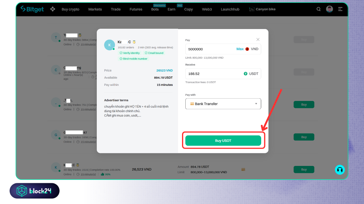Open the Futures menu

click(x=136, y=9)
